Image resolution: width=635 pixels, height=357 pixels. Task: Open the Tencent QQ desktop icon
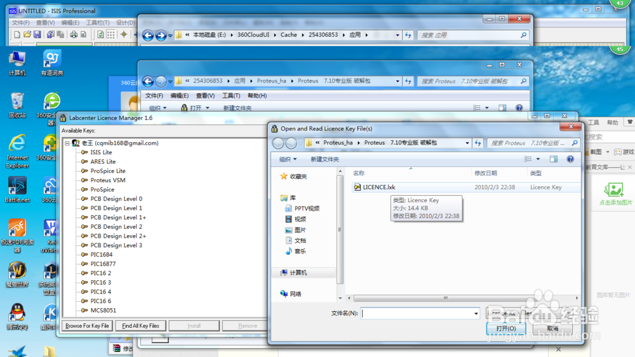17,316
